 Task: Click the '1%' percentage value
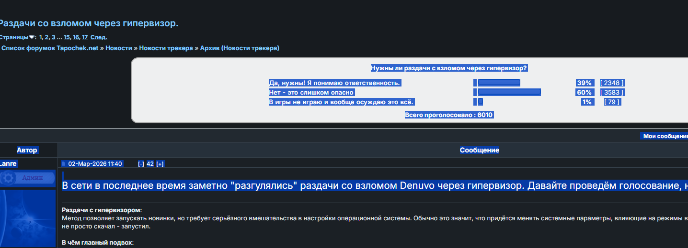pyautogui.click(x=587, y=102)
